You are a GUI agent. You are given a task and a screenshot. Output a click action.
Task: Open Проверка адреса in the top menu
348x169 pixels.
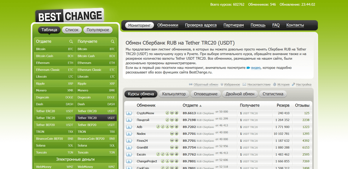pyautogui.click(x=201, y=25)
